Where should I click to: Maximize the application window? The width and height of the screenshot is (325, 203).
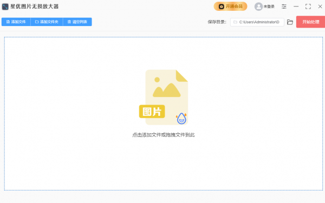tap(308, 6)
